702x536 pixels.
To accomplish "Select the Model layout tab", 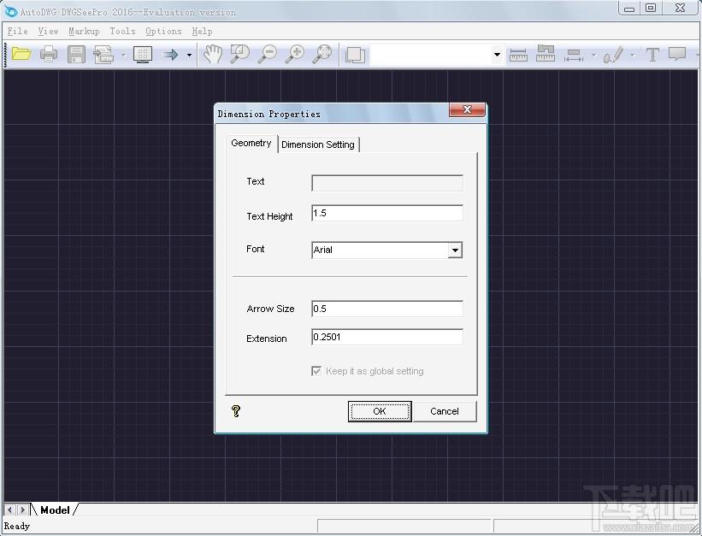I will tap(55, 510).
